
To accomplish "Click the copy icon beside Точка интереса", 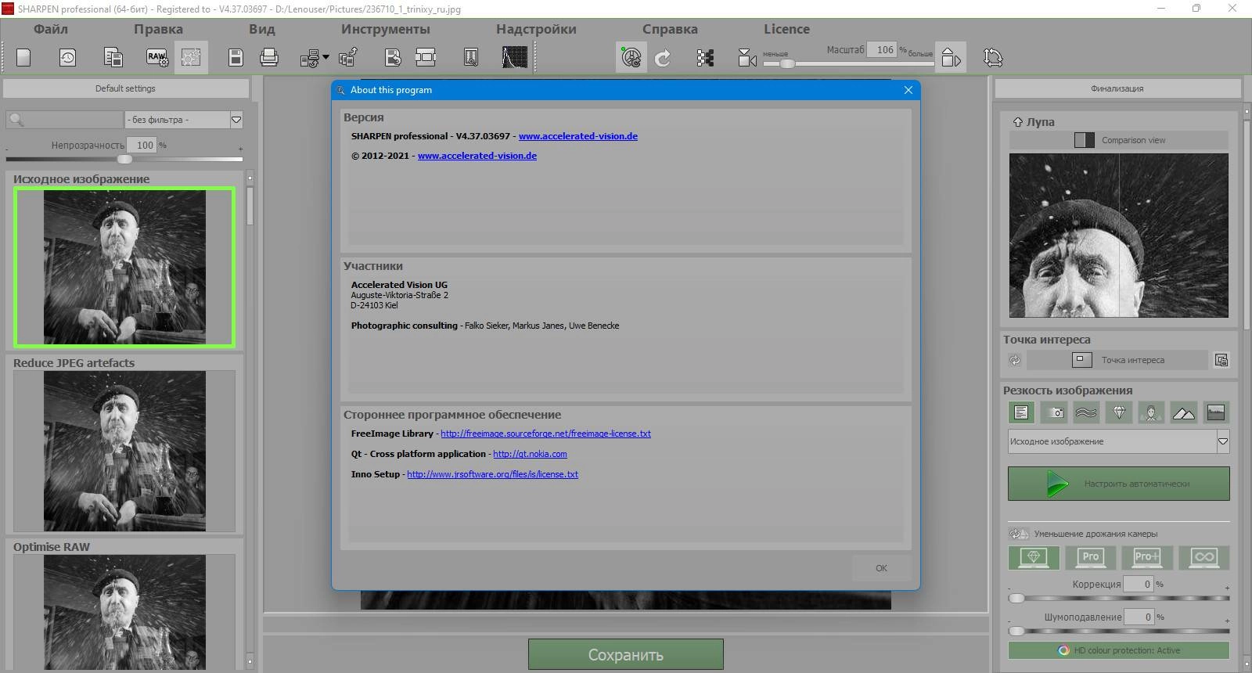I will coord(1221,360).
